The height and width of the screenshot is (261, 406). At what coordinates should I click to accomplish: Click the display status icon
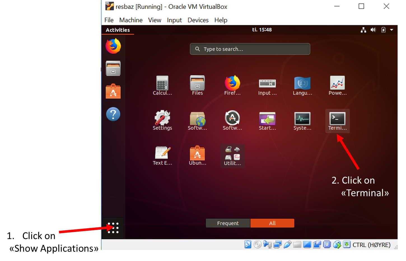click(x=307, y=245)
